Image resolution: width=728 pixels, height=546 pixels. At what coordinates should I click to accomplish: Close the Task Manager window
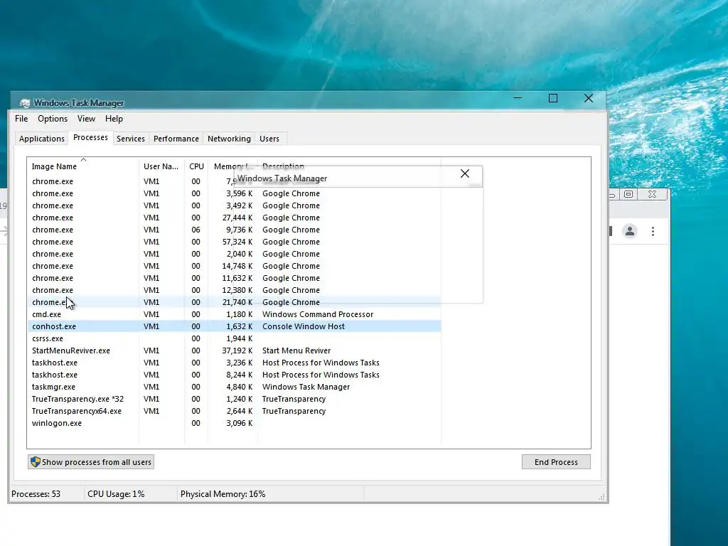[588, 98]
